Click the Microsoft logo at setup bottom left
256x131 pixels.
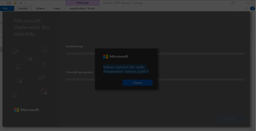(x=26, y=110)
